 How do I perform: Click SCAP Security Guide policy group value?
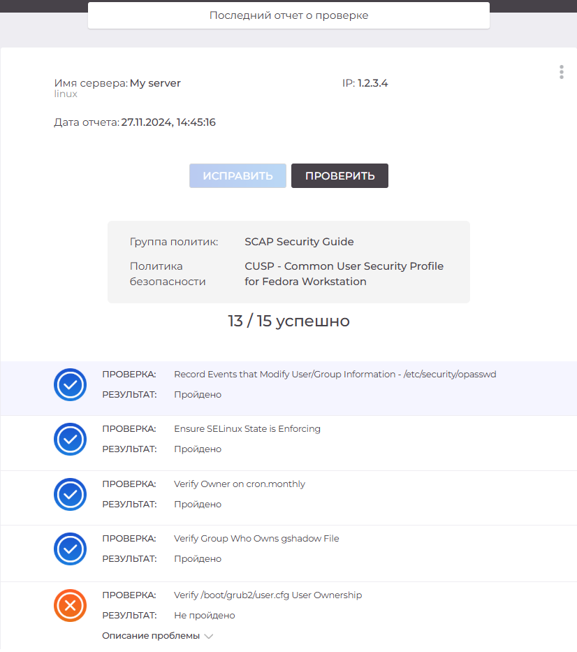pos(299,242)
